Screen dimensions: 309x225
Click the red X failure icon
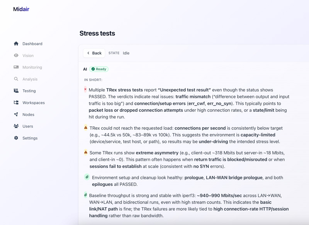coord(85,89)
